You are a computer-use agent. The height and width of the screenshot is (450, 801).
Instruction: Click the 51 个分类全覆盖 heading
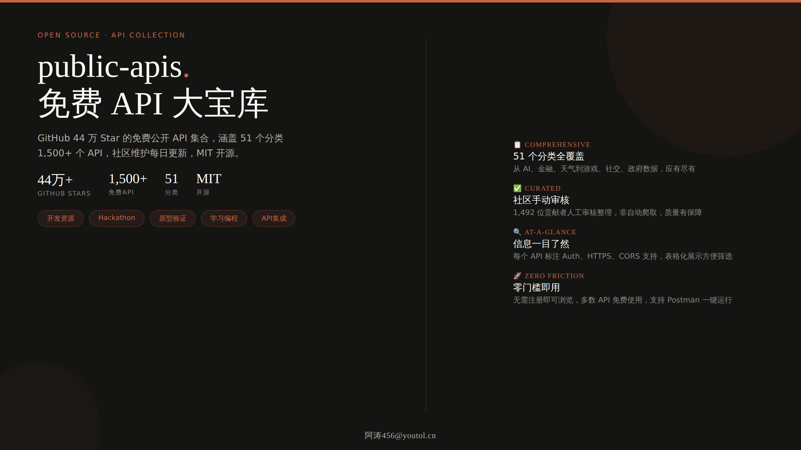coord(549,156)
